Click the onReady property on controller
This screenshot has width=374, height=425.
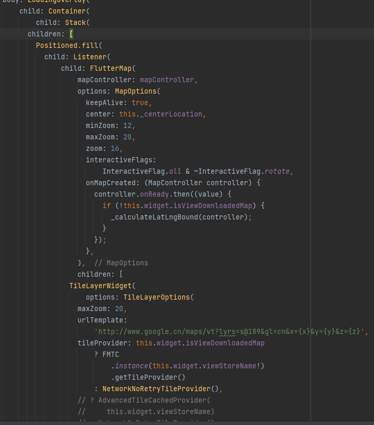pos(154,195)
